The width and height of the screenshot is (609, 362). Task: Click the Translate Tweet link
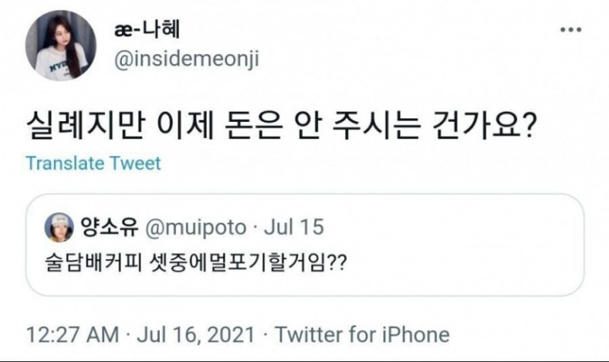pyautogui.click(x=93, y=163)
